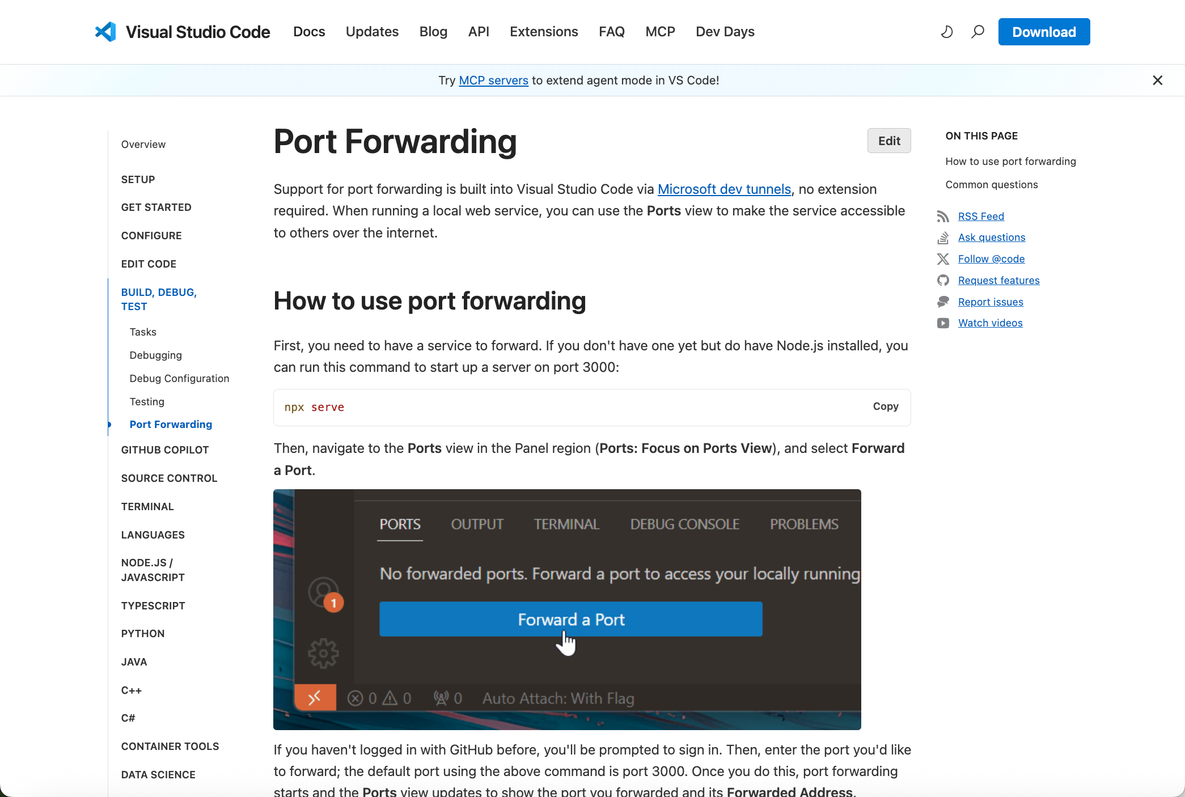This screenshot has width=1185, height=797.
Task: Click the GitHub Request features icon
Action: pyautogui.click(x=943, y=281)
